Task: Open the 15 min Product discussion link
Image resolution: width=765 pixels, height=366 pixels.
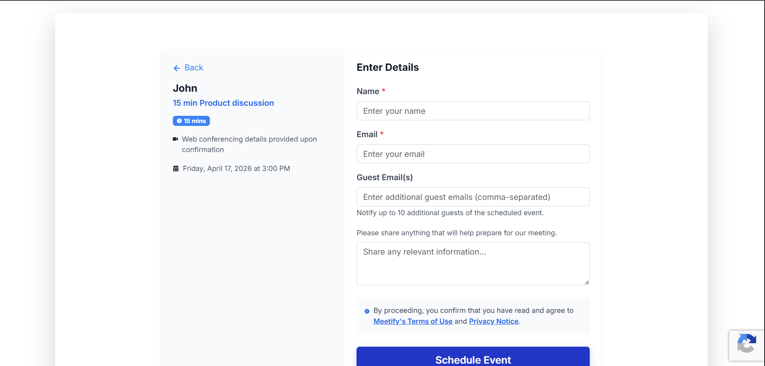Action: (x=223, y=103)
